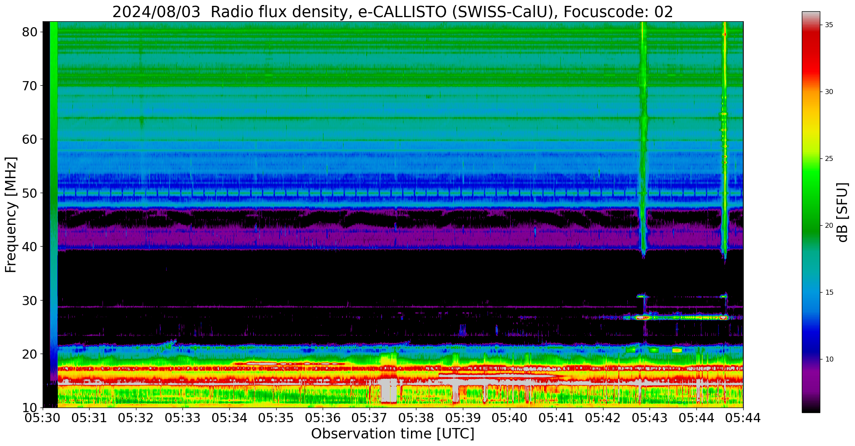Click the 05:34 time tick label
This screenshot has height=446, width=855.
[229, 418]
